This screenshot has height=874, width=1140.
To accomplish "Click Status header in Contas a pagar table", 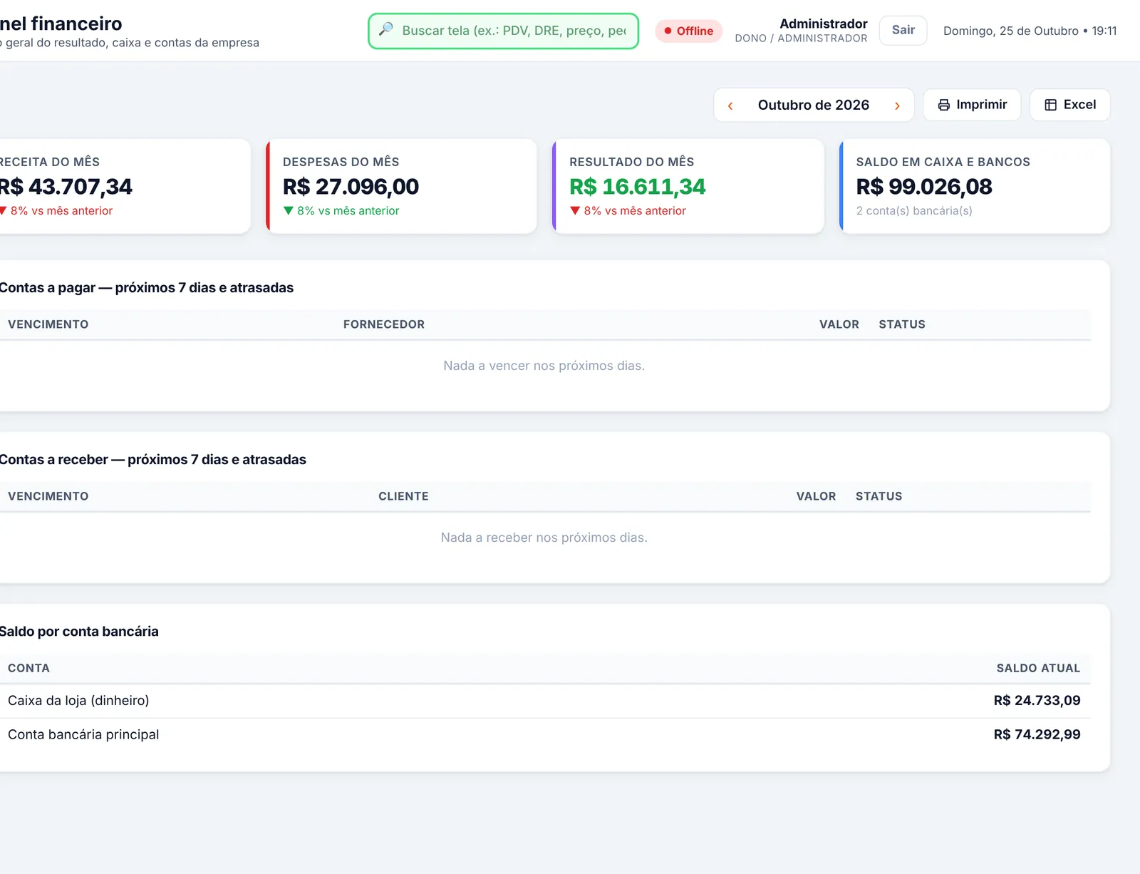I will (902, 324).
